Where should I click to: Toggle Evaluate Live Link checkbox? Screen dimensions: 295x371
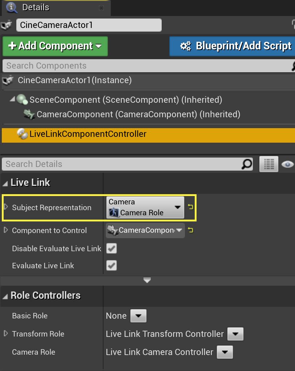(112, 265)
